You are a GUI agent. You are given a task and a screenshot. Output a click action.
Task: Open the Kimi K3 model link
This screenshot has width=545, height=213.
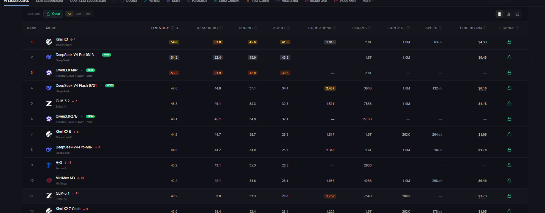(x=62, y=39)
